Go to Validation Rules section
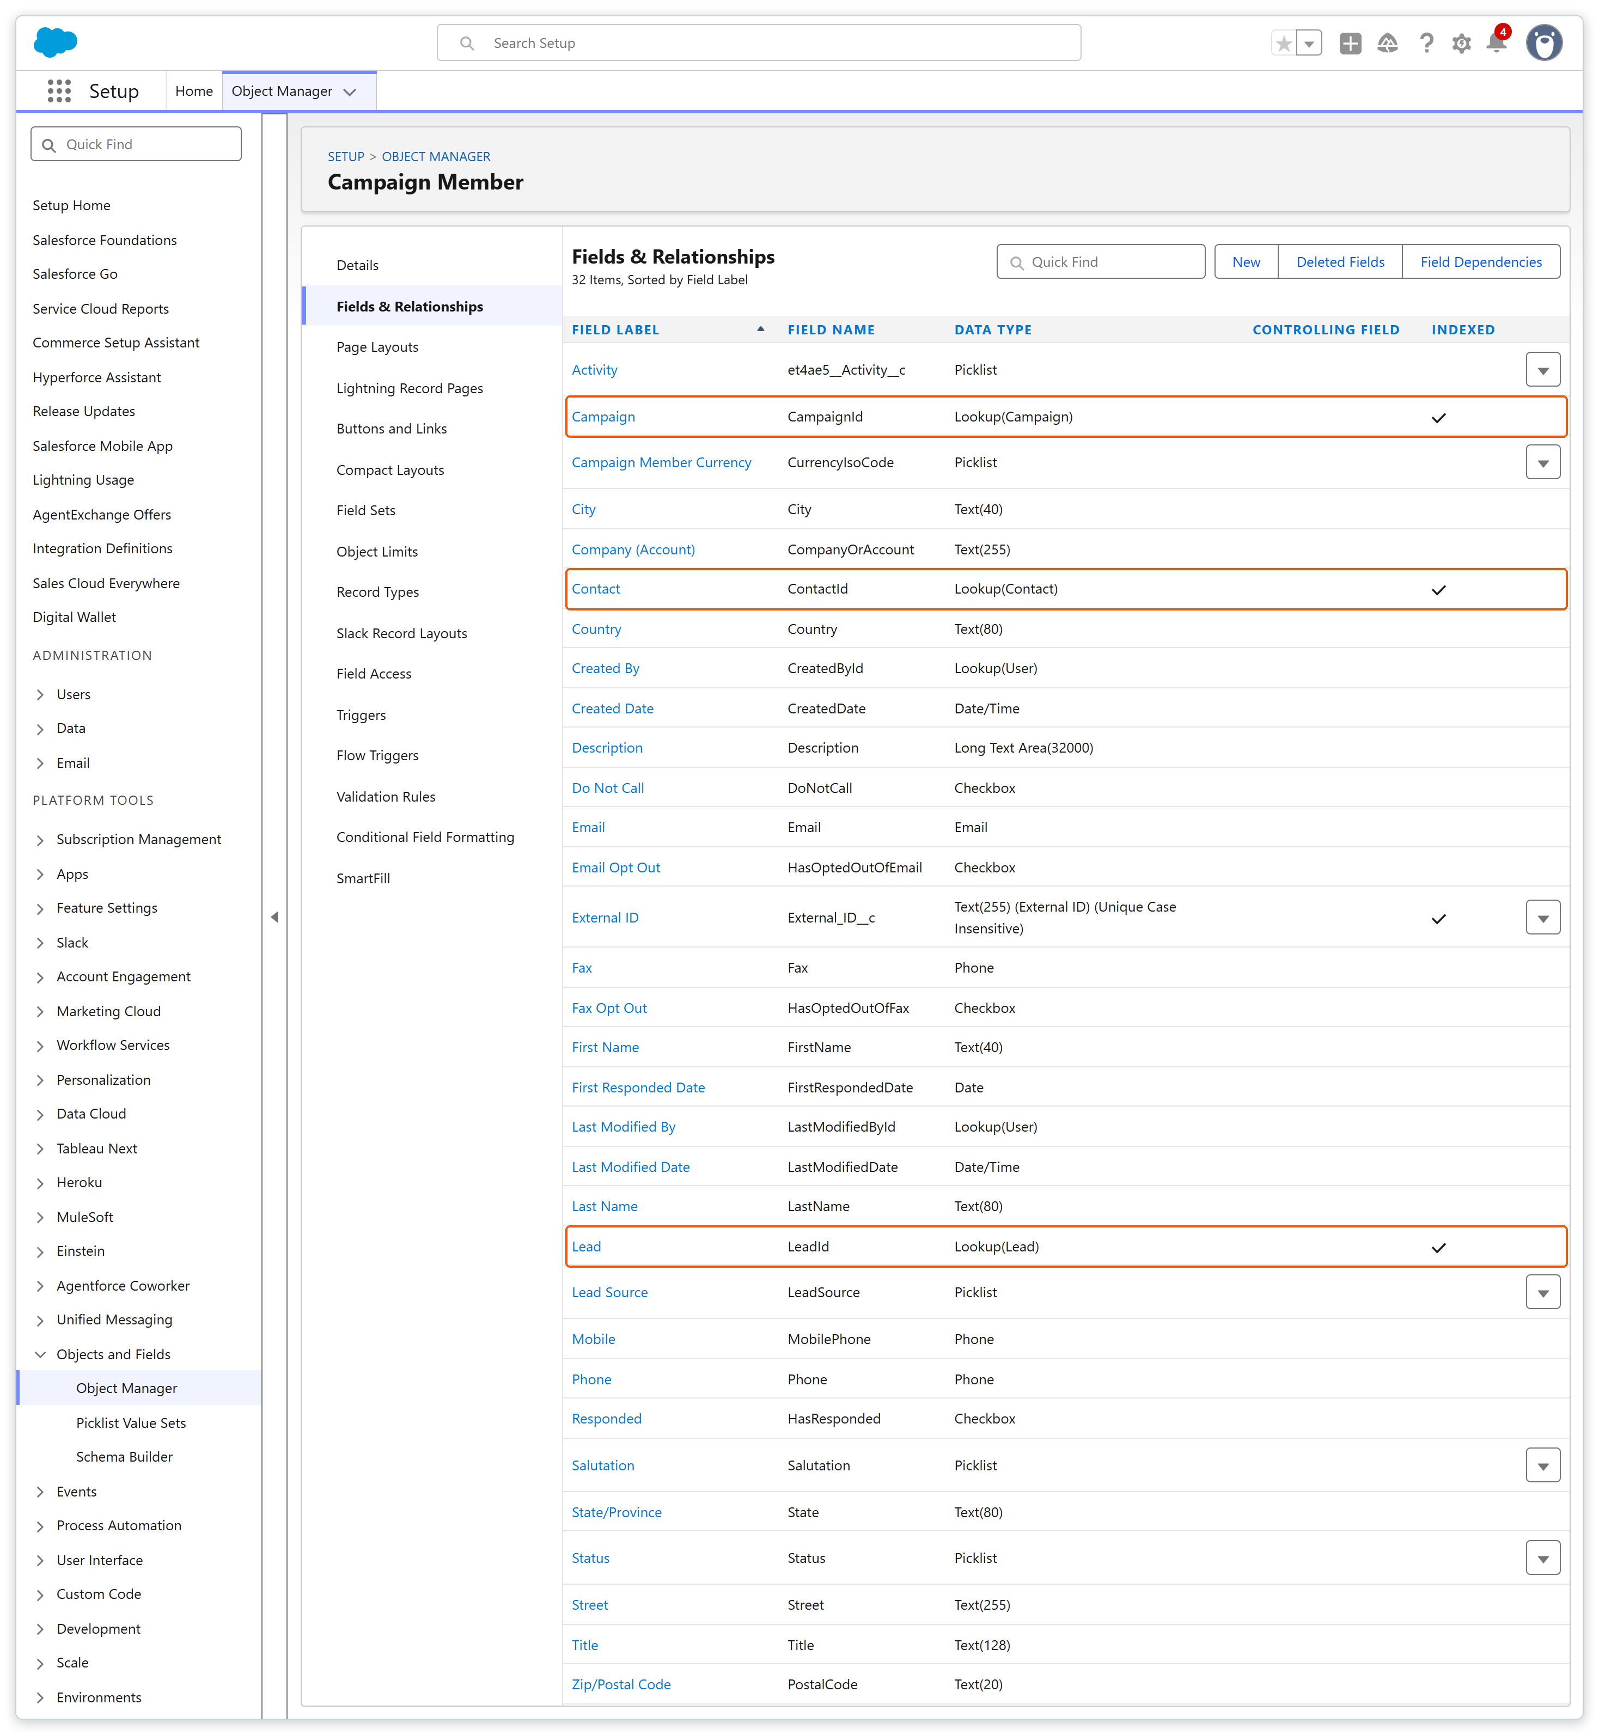 386,796
